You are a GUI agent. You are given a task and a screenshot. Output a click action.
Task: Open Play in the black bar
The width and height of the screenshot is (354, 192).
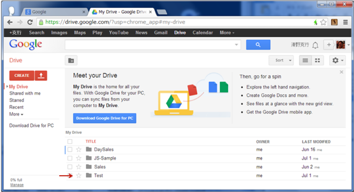point(97,32)
